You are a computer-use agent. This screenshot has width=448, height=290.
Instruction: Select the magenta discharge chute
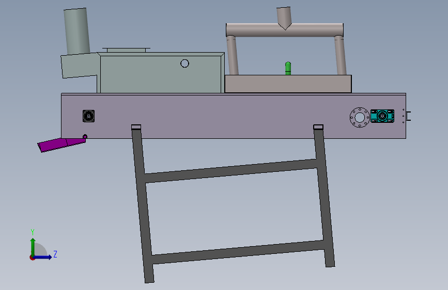coord(61,144)
